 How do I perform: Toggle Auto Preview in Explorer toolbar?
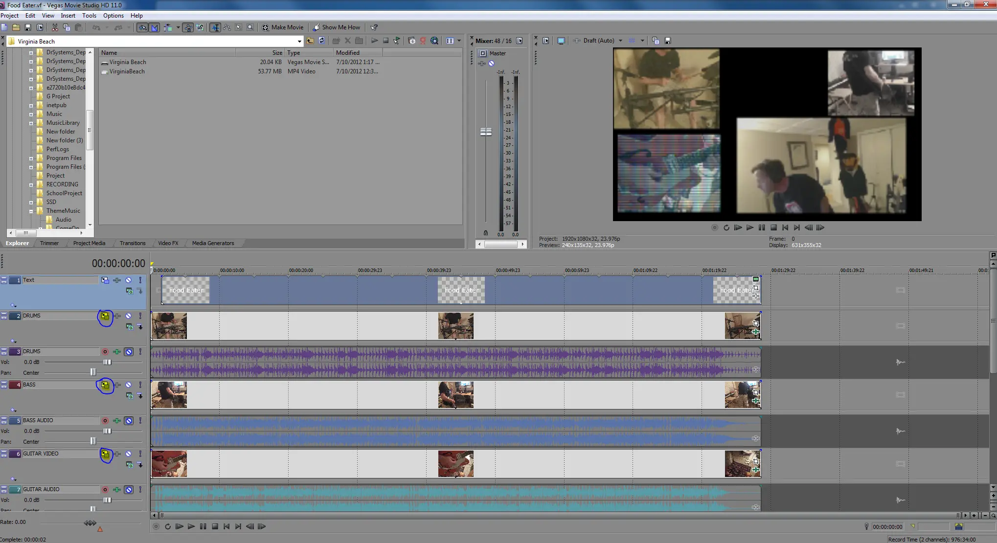397,41
